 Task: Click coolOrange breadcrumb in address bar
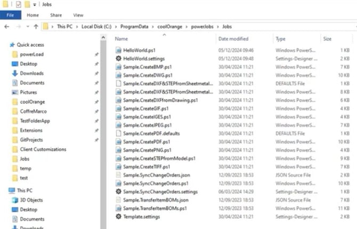pyautogui.click(x=170, y=27)
